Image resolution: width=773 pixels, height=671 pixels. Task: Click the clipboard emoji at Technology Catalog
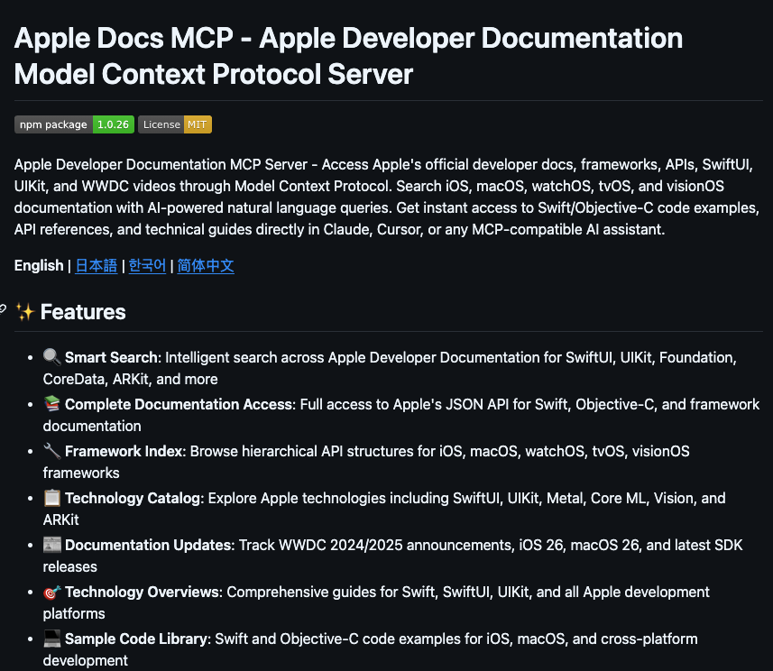pyautogui.click(x=51, y=497)
